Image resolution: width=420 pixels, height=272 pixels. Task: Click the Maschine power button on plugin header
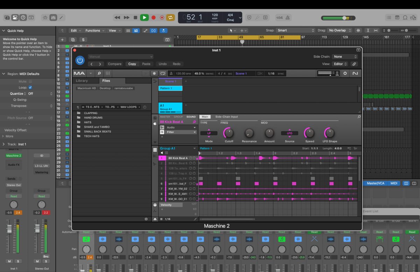[80, 60]
